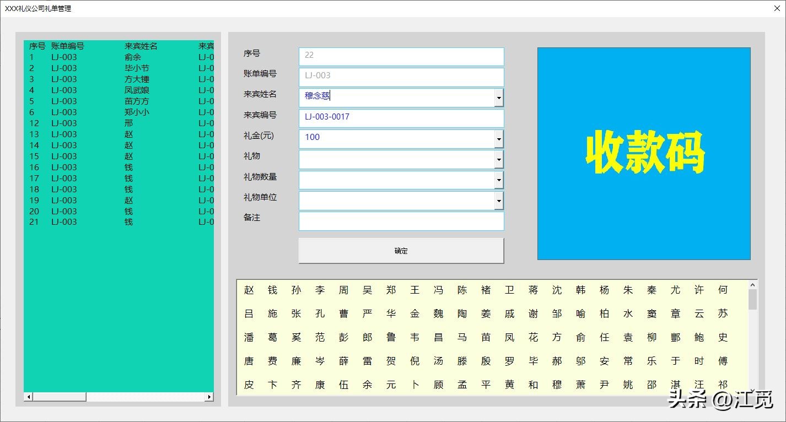Image resolution: width=786 pixels, height=422 pixels.
Task: Click the surname grid scrollbar up arrow
Action: tap(753, 284)
